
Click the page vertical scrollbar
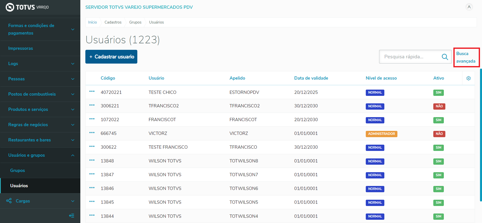[x=481, y=135]
